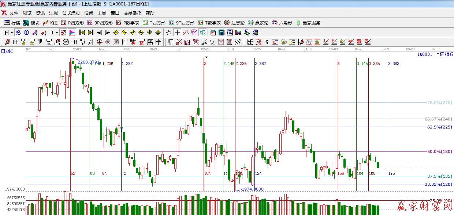Jump to first bar with left-end arrow
454x215 pixels.
(82, 32)
